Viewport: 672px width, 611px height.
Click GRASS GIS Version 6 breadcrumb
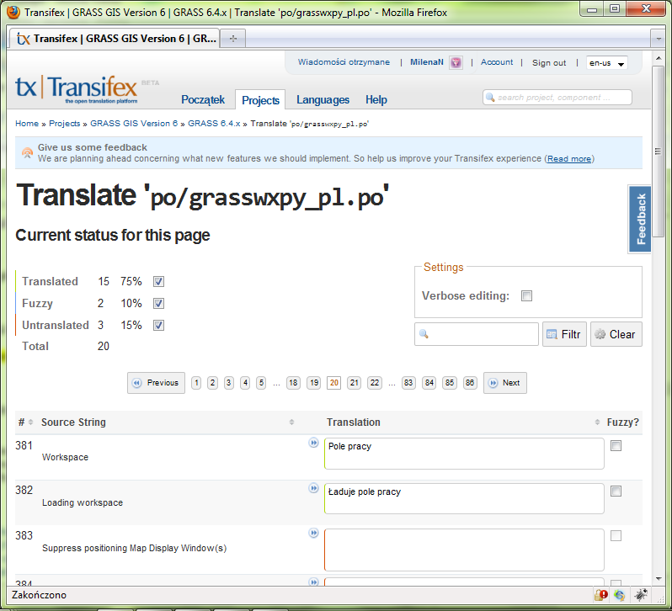pos(134,124)
